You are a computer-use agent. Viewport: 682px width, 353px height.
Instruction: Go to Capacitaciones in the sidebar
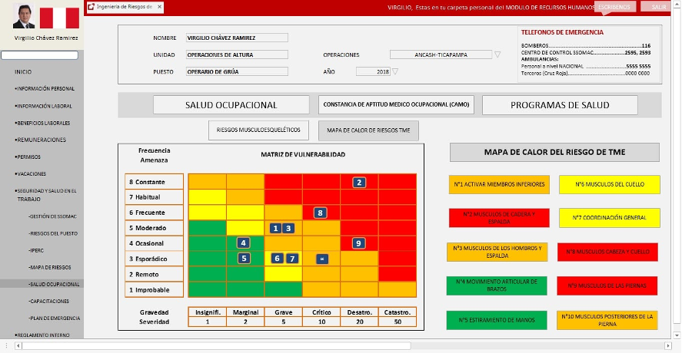(51, 302)
